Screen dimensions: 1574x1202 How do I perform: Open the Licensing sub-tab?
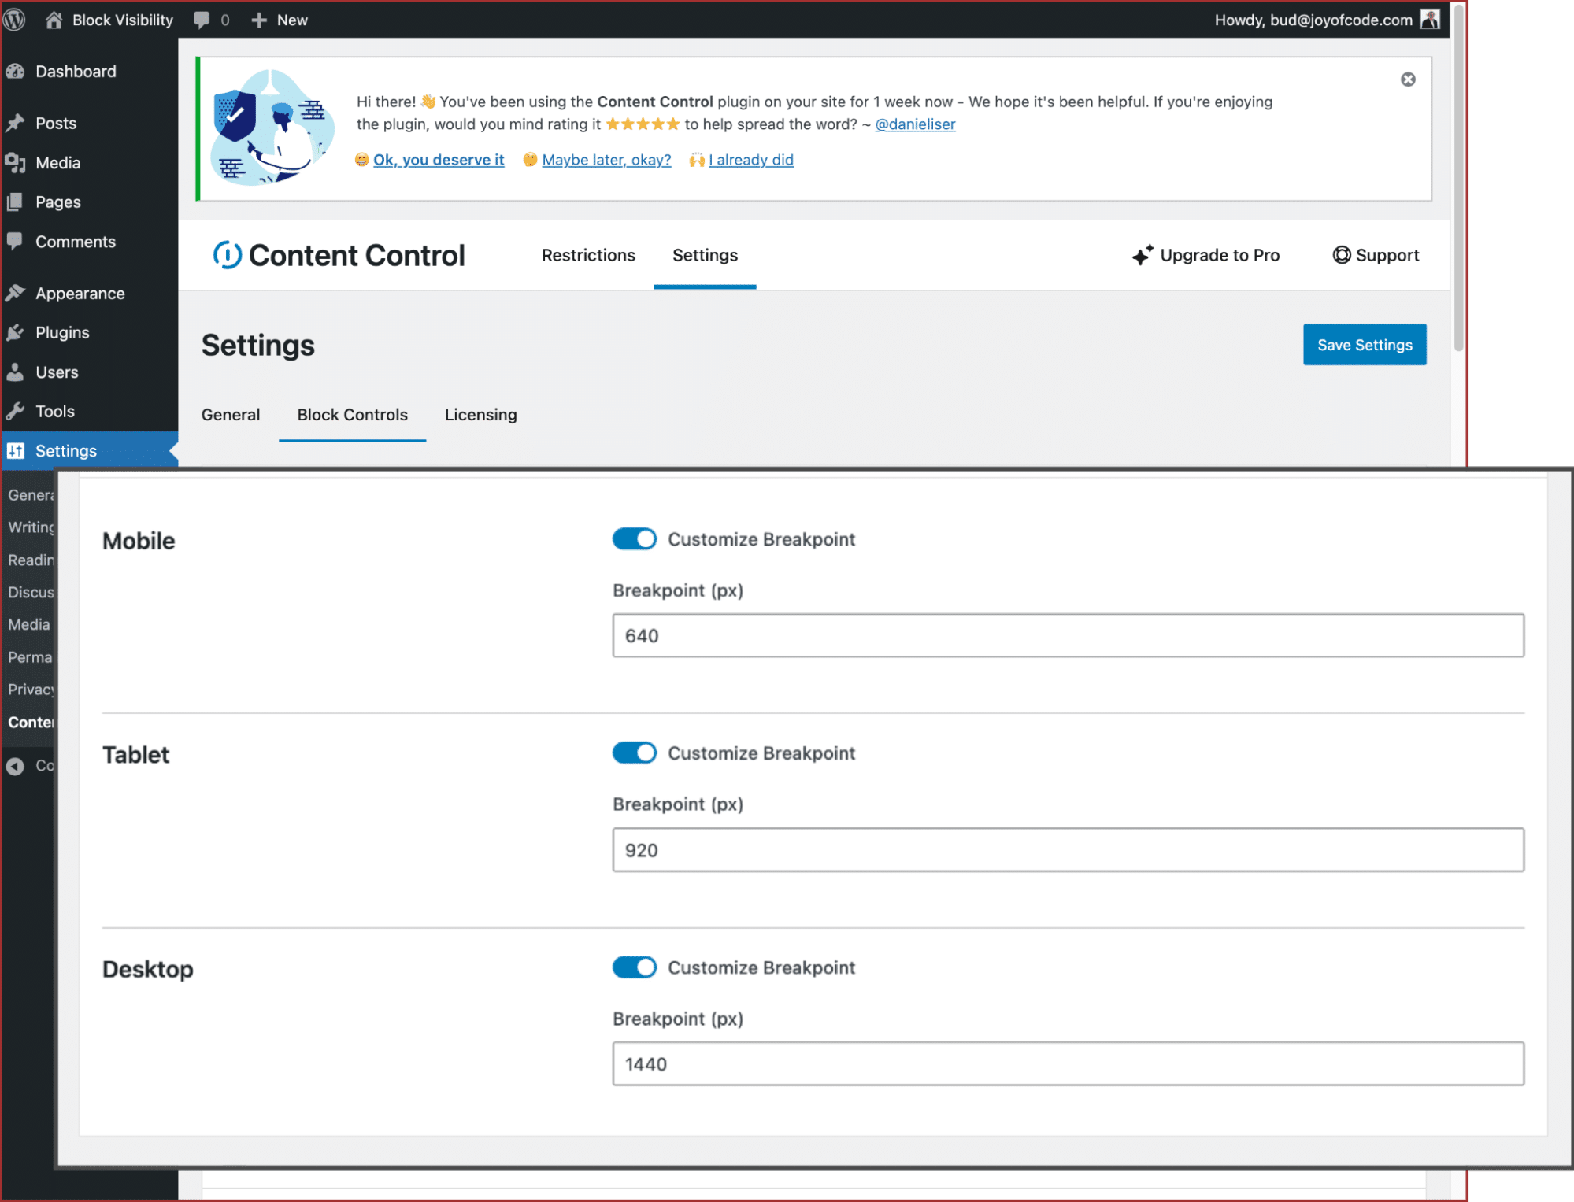click(x=481, y=415)
